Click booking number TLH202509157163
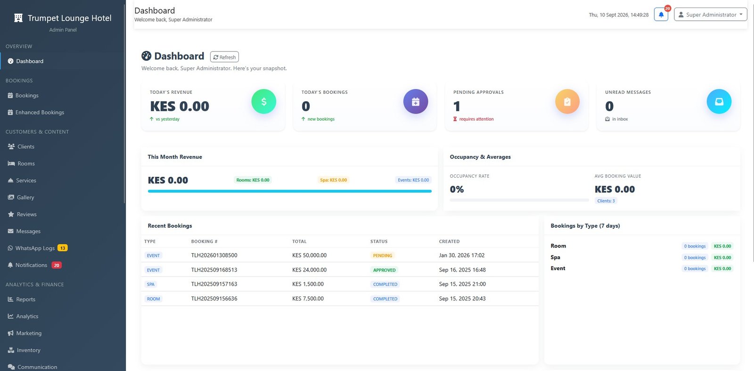The height and width of the screenshot is (371, 754). [x=214, y=284]
